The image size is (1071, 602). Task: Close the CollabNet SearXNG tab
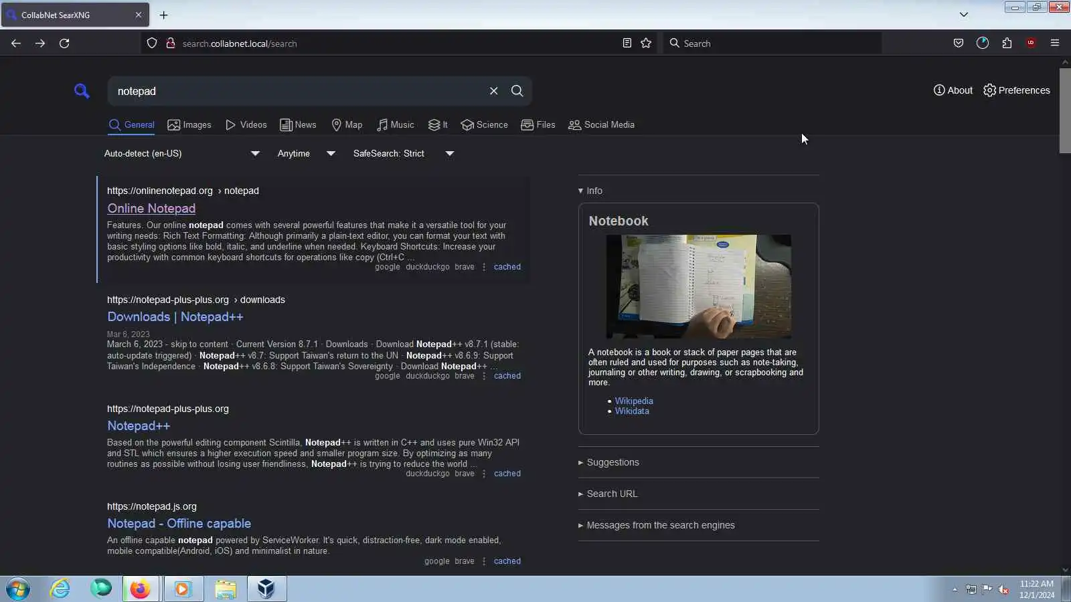coord(139,15)
